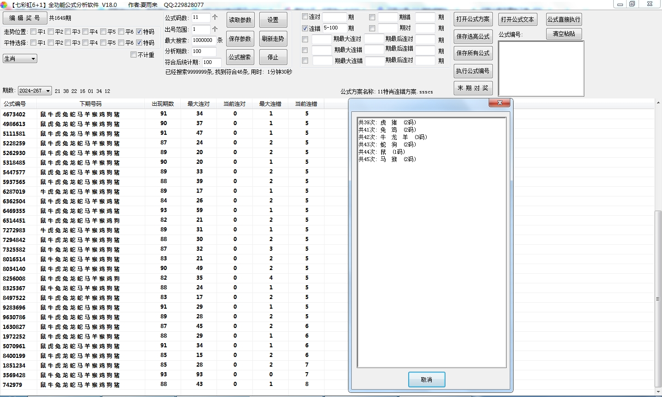Click the colorful app icon in title bar
Screen dimensions: 662x397
(x=4, y=5)
